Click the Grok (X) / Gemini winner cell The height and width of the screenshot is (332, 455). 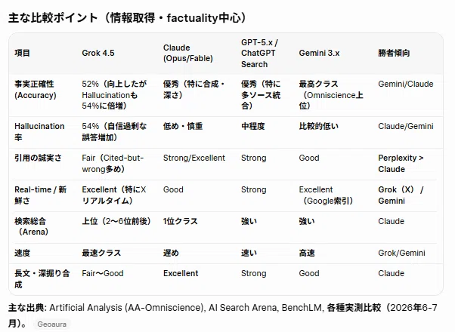tap(401, 195)
